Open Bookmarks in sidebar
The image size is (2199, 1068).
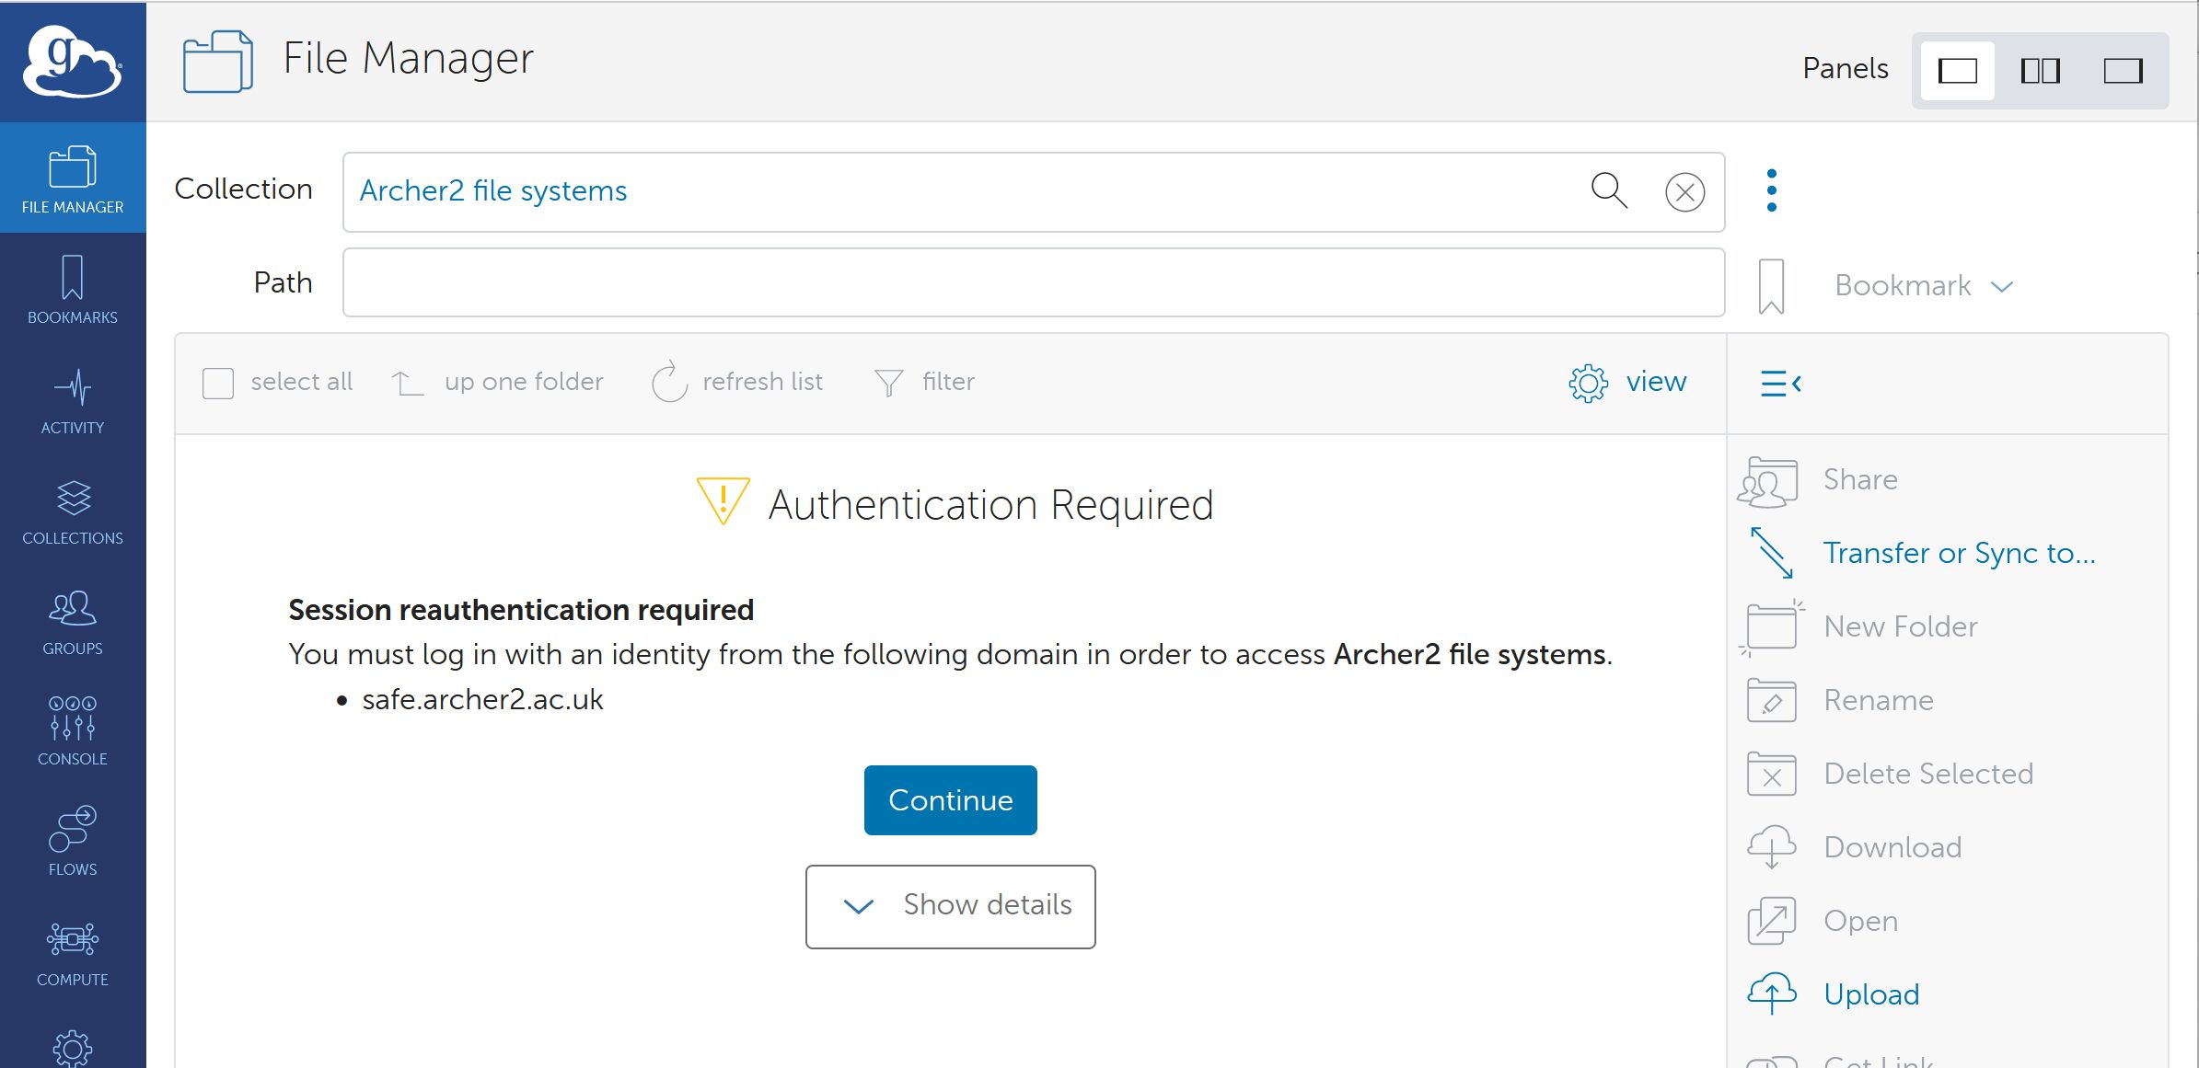click(x=73, y=290)
